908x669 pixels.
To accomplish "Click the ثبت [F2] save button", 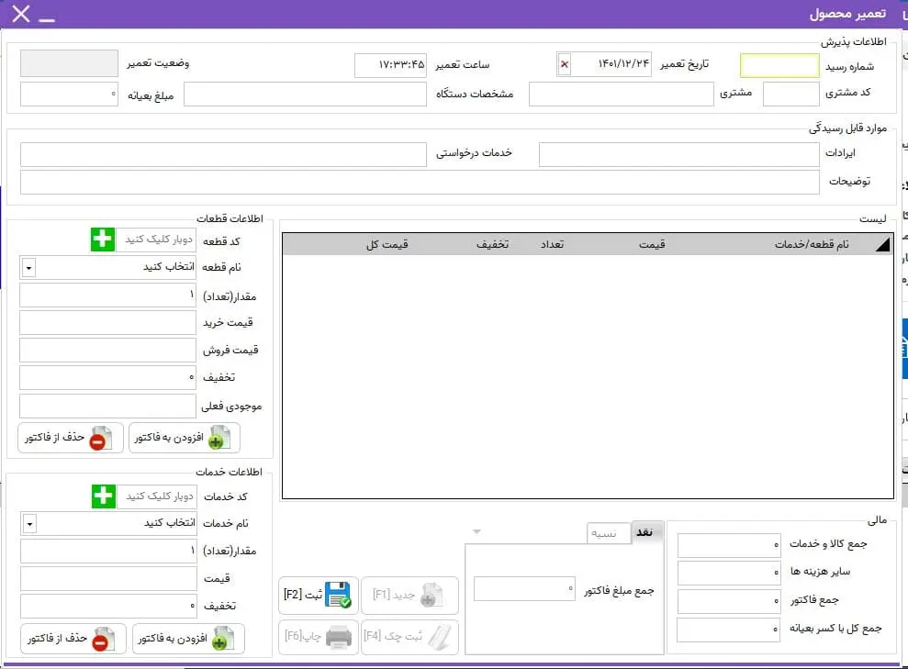I will [319, 595].
